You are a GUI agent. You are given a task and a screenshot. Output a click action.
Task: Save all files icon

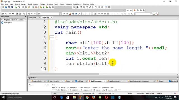coord(12,7)
